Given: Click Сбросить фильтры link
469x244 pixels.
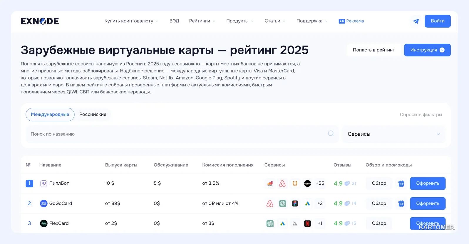Looking at the screenshot, I should [421, 115].
